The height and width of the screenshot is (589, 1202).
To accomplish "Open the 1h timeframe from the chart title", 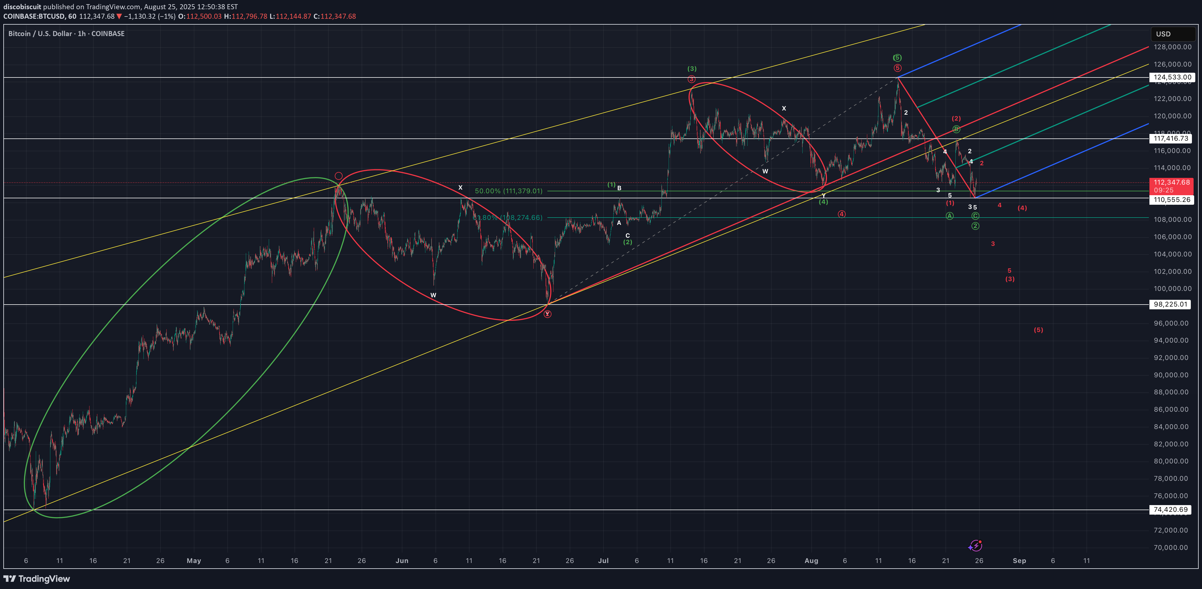I will click(82, 33).
